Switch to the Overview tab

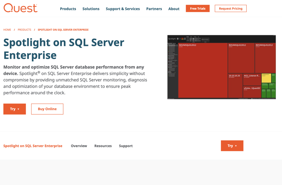79,146
